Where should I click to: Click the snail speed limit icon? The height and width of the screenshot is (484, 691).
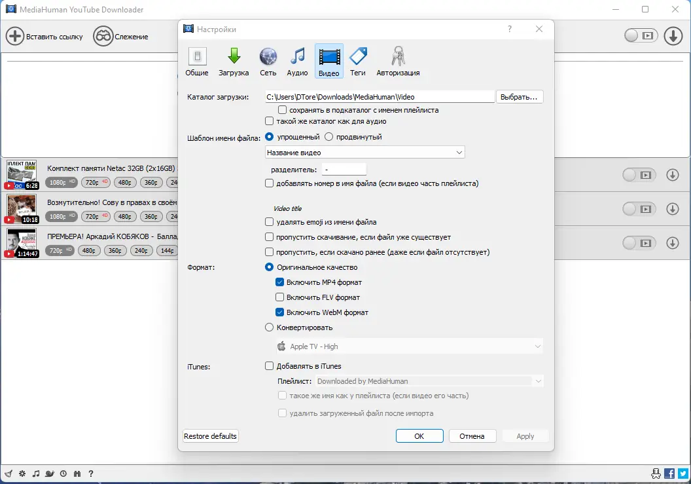(x=50, y=474)
